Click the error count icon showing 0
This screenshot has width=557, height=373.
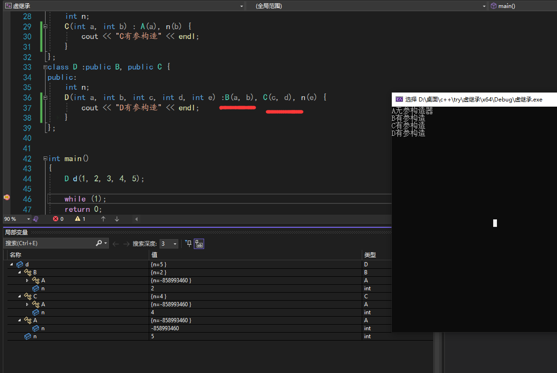[55, 219]
